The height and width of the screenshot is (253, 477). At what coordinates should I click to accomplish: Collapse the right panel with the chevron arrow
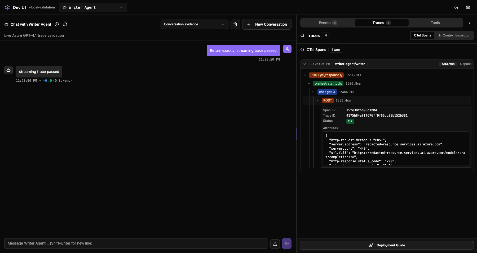[x=470, y=23]
